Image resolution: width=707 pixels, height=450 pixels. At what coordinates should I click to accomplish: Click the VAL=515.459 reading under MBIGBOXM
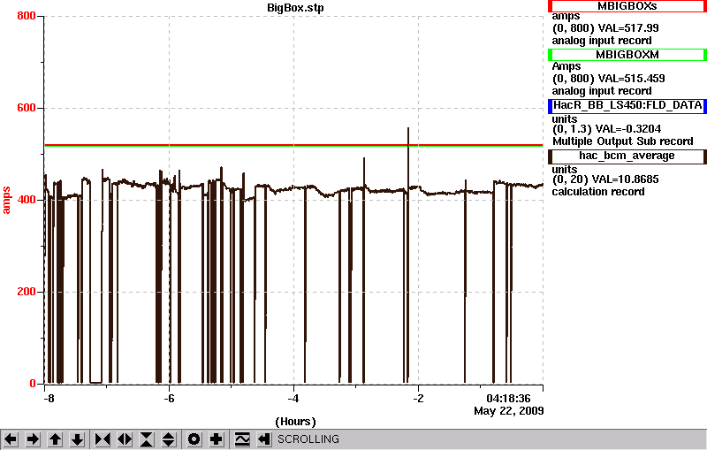(x=631, y=79)
